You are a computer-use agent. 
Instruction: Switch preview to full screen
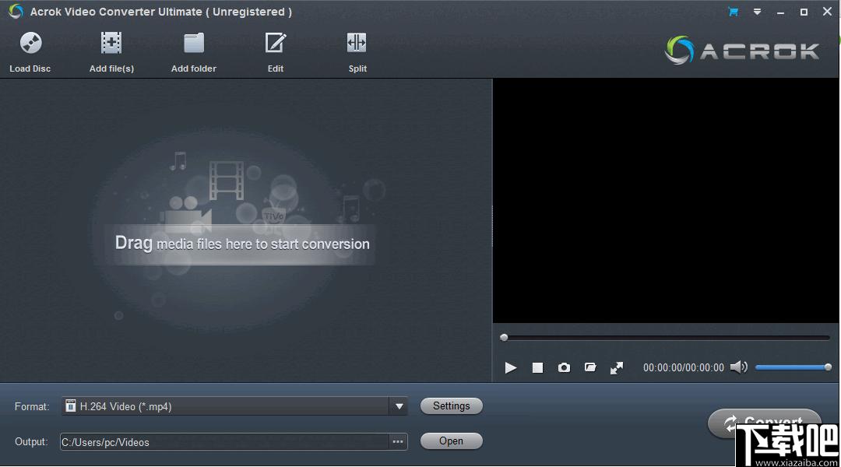[617, 368]
